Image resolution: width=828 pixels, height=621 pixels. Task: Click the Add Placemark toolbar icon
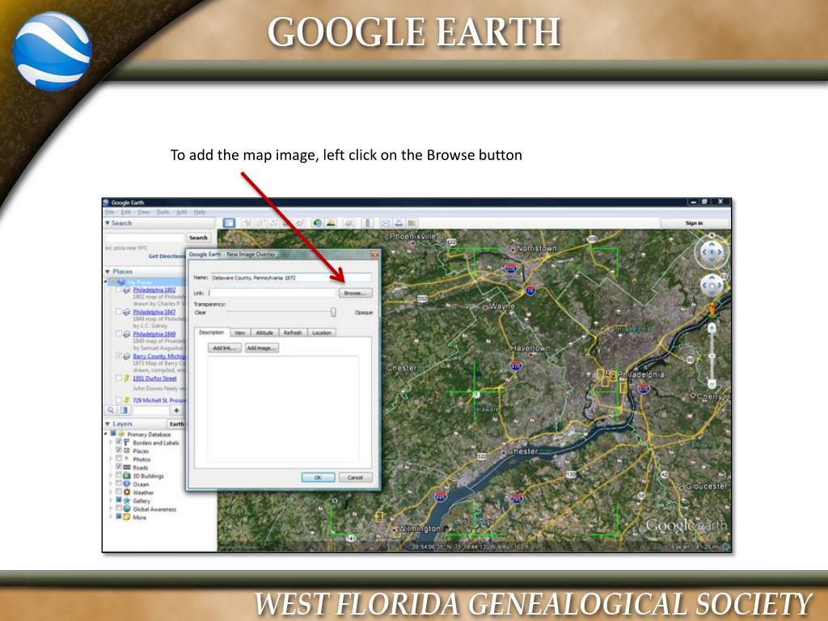247,223
